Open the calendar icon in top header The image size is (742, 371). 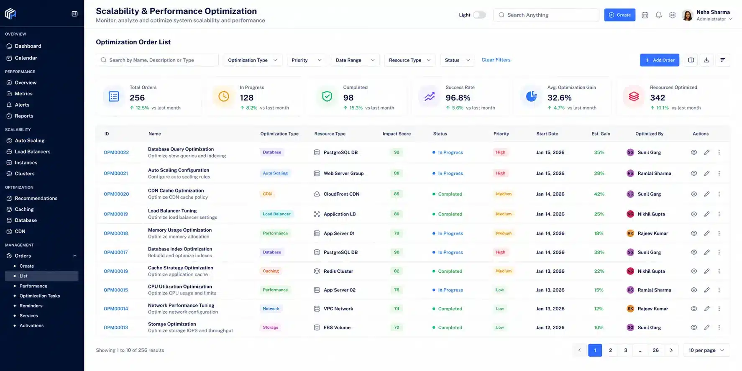(645, 15)
